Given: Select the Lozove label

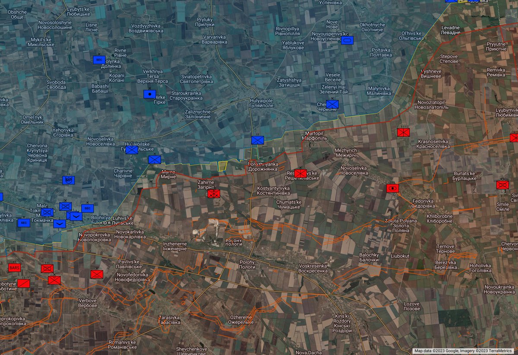Looking at the screenshot, I should [x=411, y=306].
